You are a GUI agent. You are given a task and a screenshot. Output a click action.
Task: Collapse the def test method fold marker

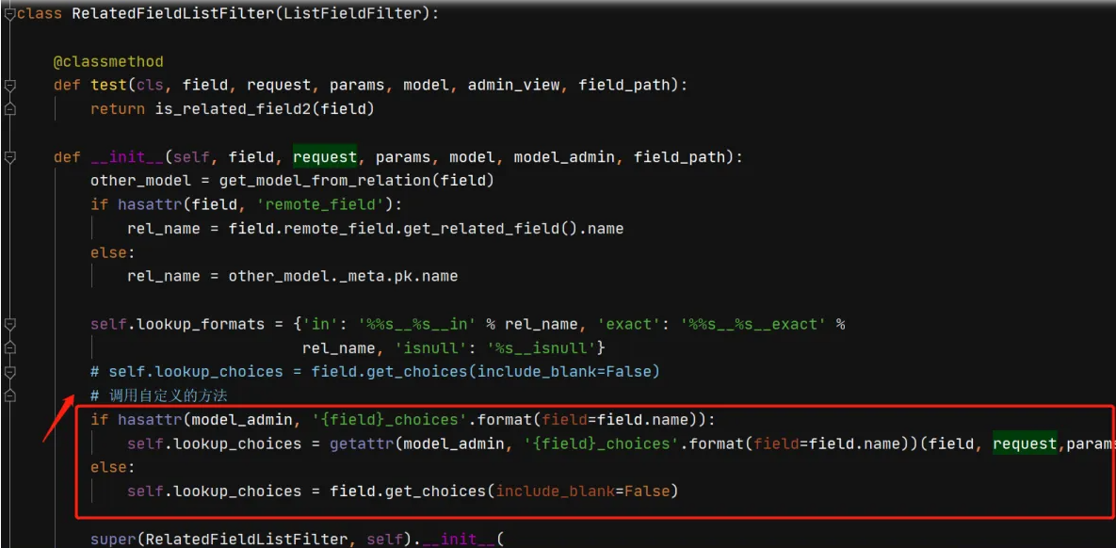[x=10, y=86]
